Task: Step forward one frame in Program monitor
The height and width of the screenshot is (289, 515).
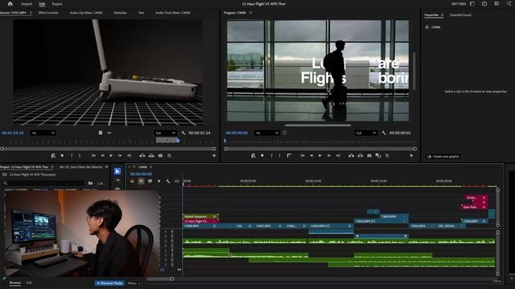Action: (x=329, y=156)
